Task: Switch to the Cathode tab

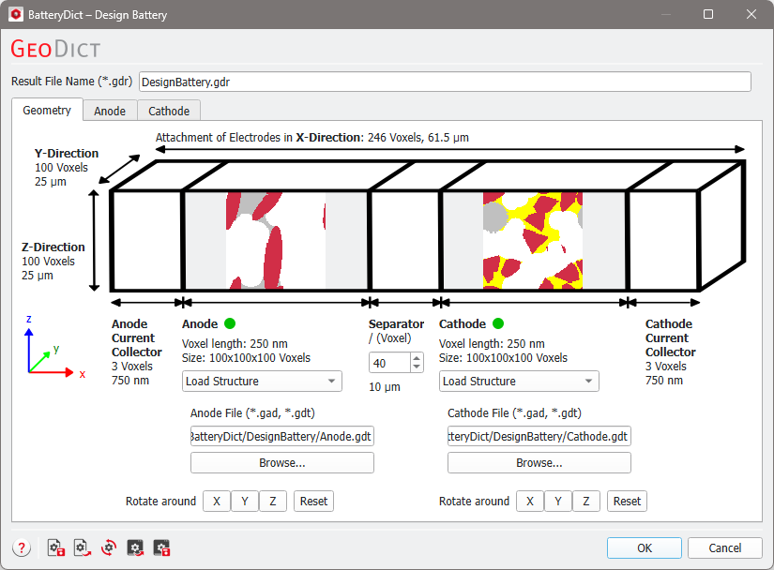Action: point(169,111)
